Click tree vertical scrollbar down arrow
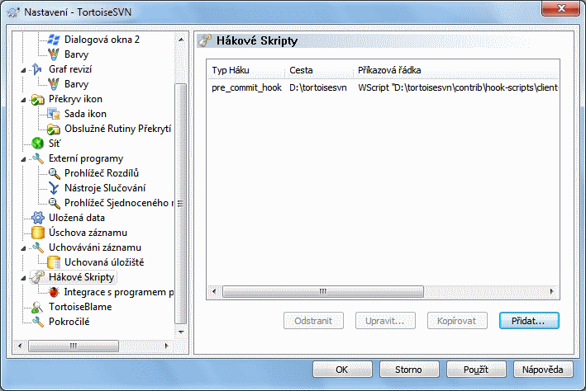586x391 pixels. coord(181,332)
